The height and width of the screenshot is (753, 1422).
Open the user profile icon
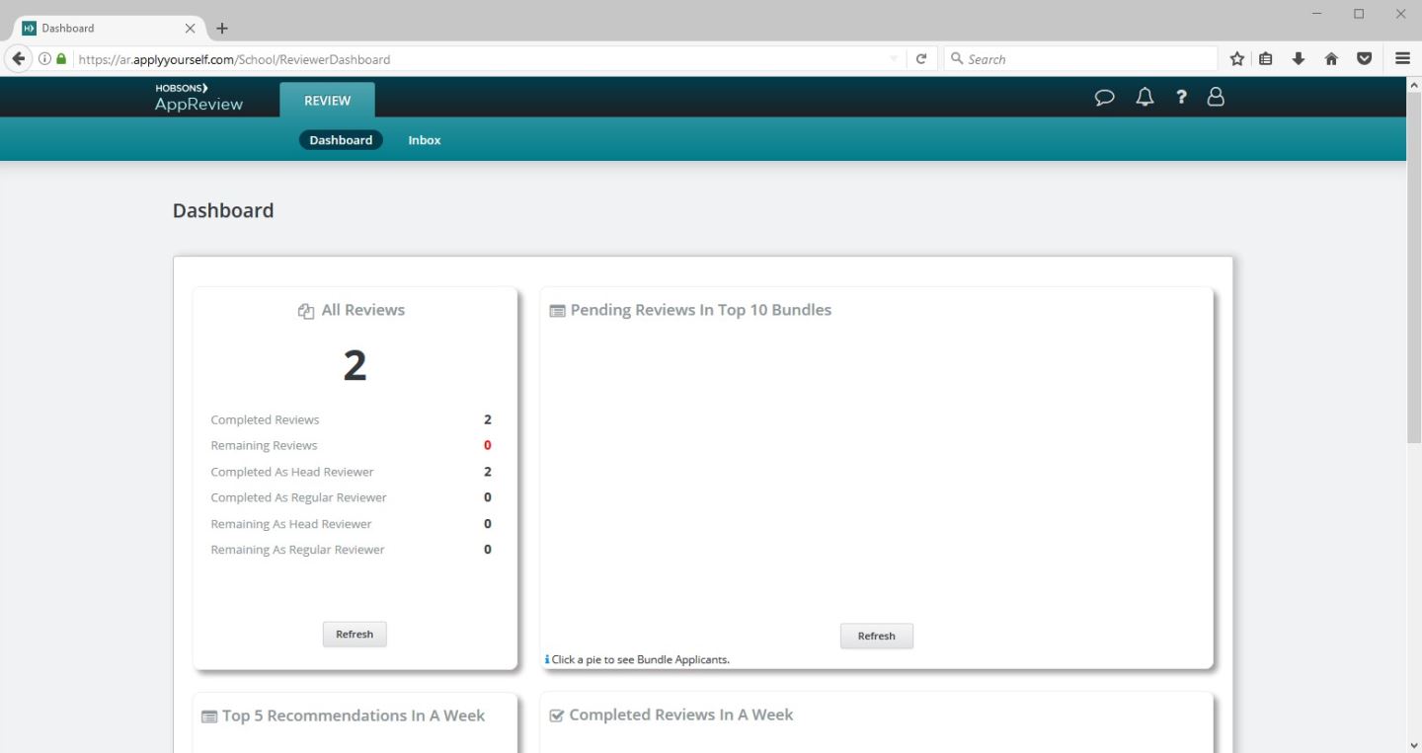[1216, 97]
